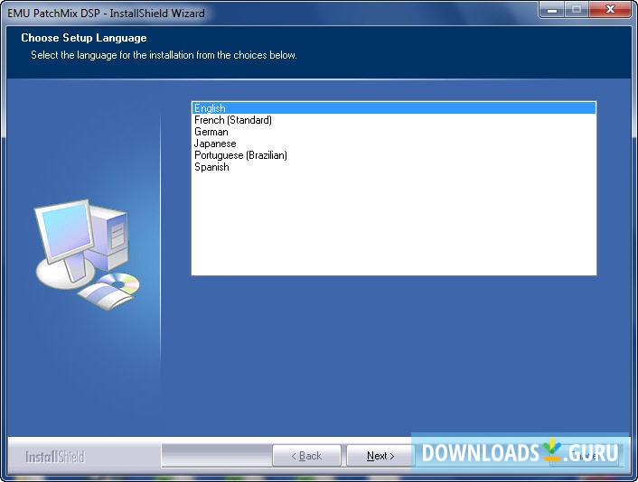Viewport: 638px width, 482px height.
Task: Go back with the Back button
Action: tap(306, 456)
